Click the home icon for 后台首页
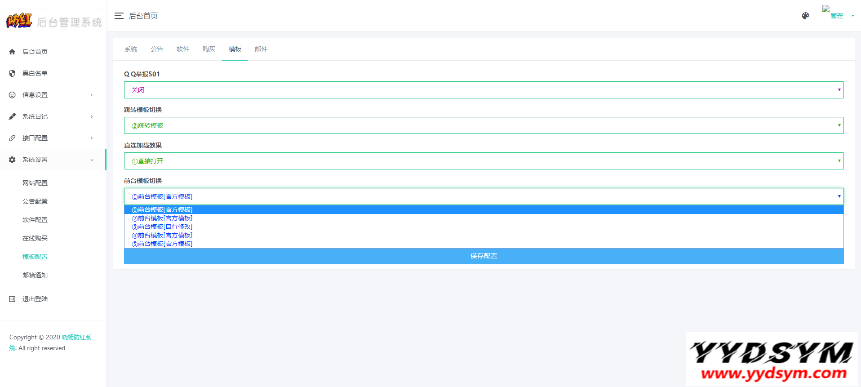The height and width of the screenshot is (387, 861). (x=12, y=52)
